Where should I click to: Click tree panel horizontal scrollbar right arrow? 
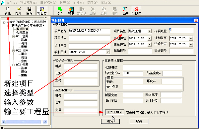[x=45, y=122]
